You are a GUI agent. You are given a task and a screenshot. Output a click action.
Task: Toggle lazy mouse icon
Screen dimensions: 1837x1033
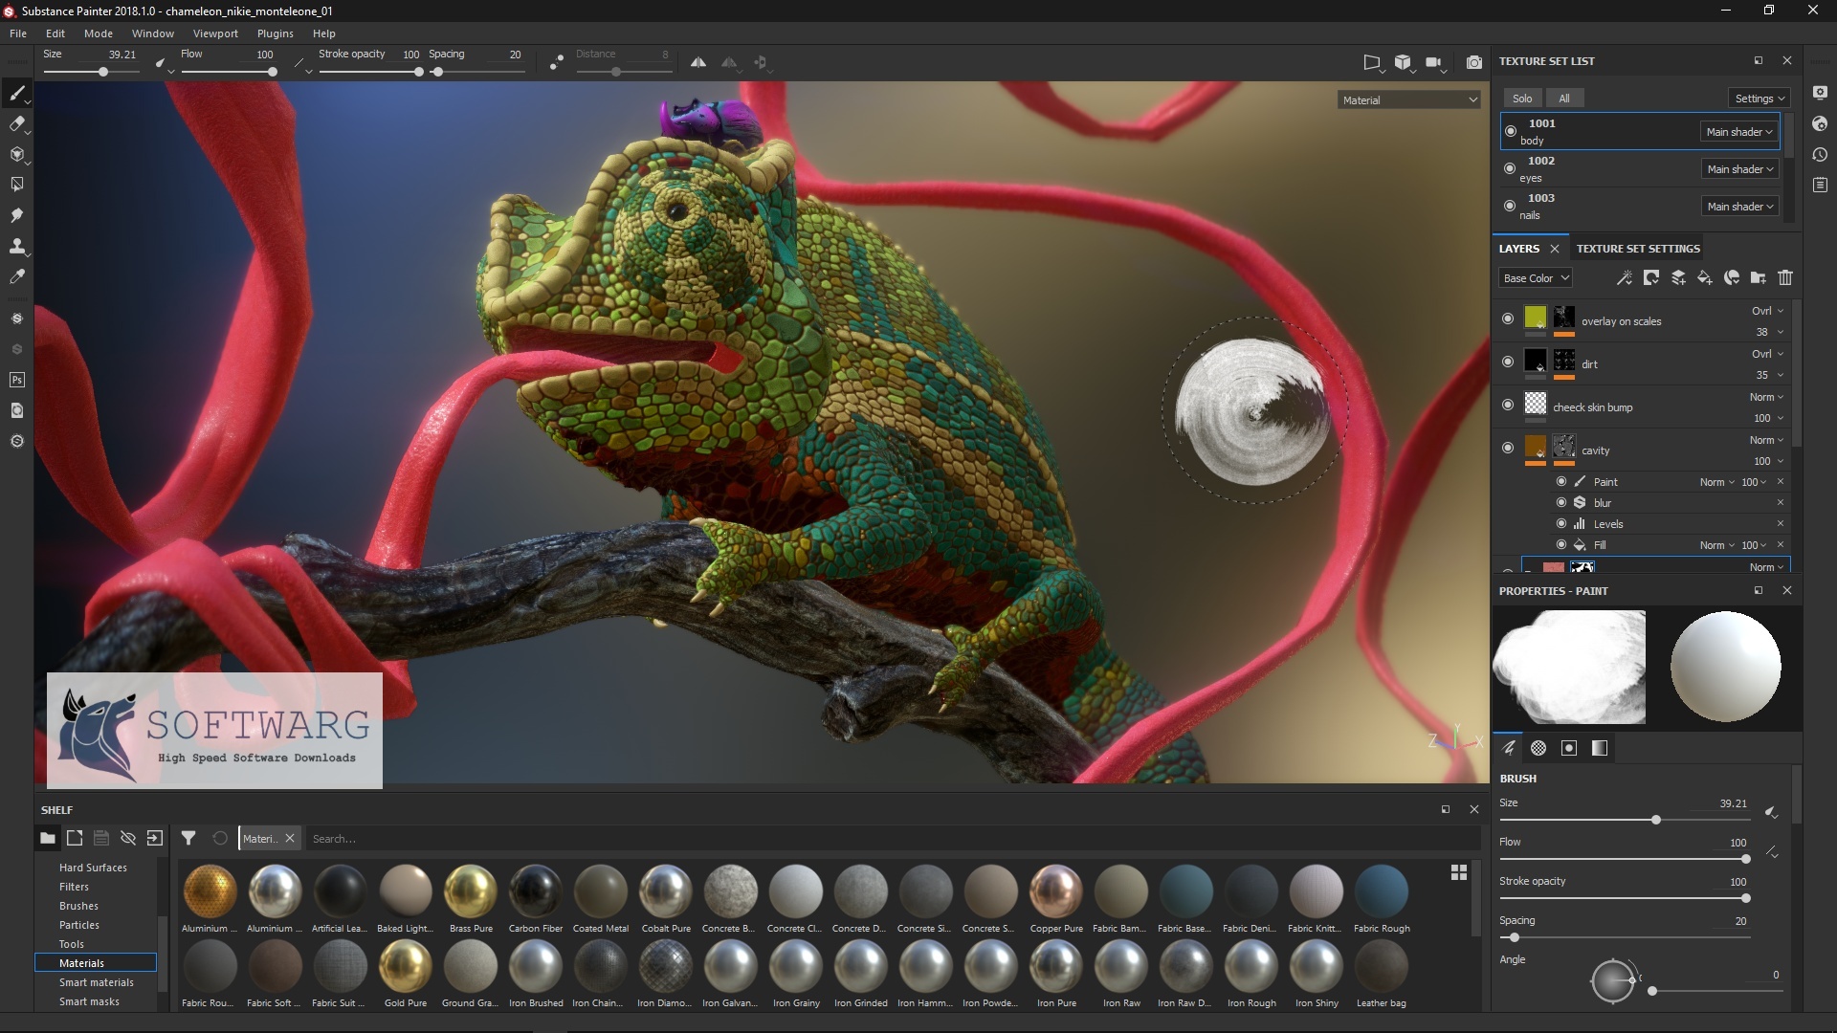[x=557, y=62]
